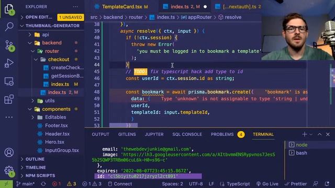Open notifications bell in status bar
The height and width of the screenshot is (188, 335).
[327, 184]
